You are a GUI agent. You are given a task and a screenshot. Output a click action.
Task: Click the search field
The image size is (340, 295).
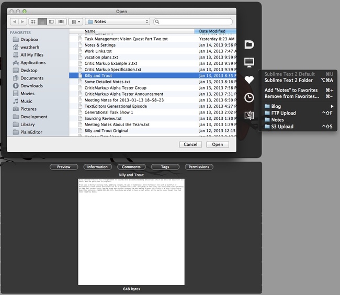pos(193,21)
